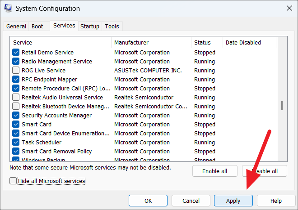Toggle Hide all Microsoft services checkbox
This screenshot has height=210, width=298.
tap(13, 181)
